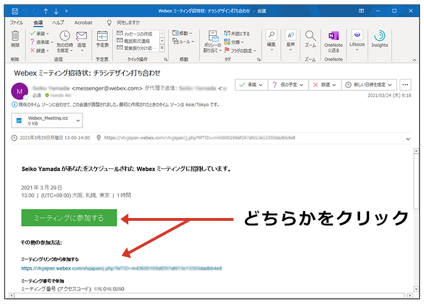Click the 承諾 button in message header
This screenshot has height=305, width=424.
(251, 85)
